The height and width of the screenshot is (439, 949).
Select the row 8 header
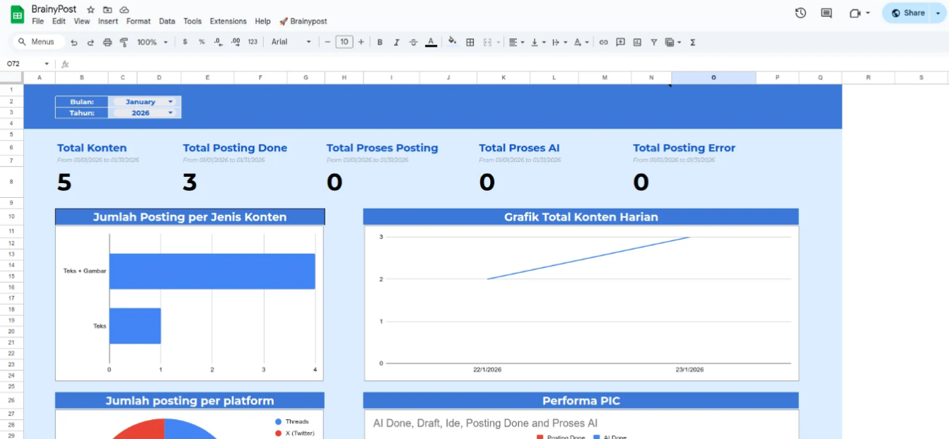click(x=11, y=182)
